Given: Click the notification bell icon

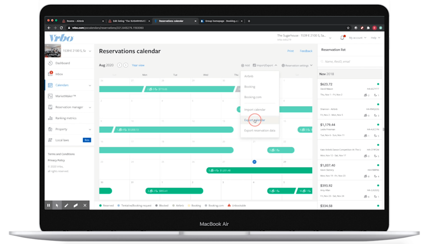Looking at the screenshot, I should [342, 37].
